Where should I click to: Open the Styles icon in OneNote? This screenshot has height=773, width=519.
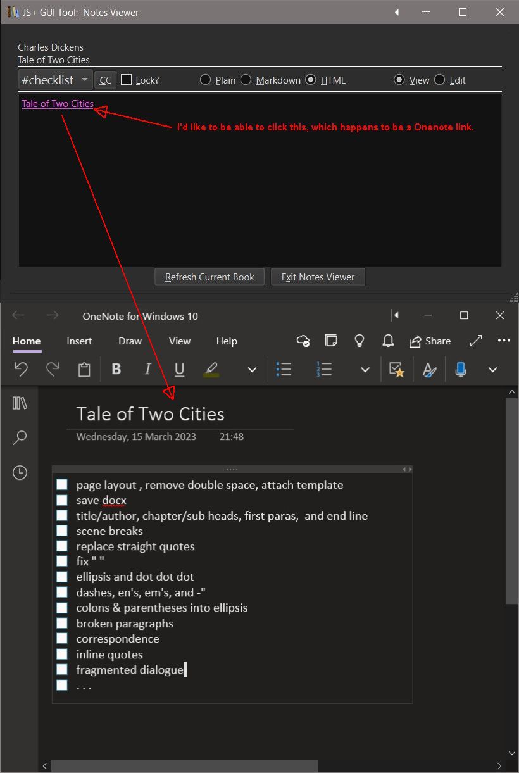pos(430,370)
